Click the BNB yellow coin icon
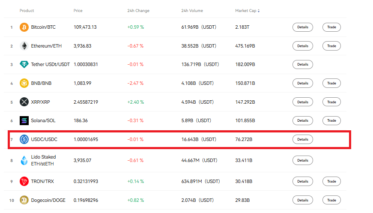Image resolution: width=373 pixels, height=213 pixels. (24, 83)
